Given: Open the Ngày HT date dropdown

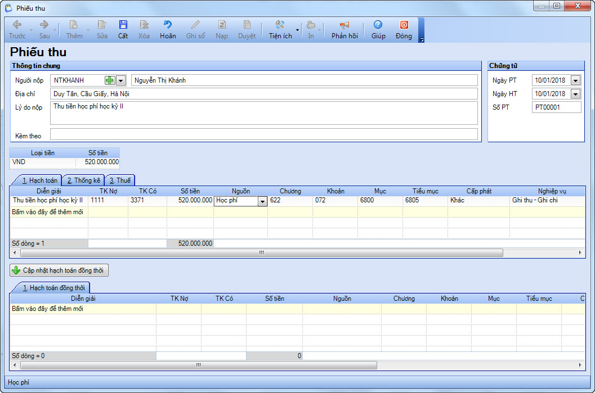Looking at the screenshot, I should 576,94.
